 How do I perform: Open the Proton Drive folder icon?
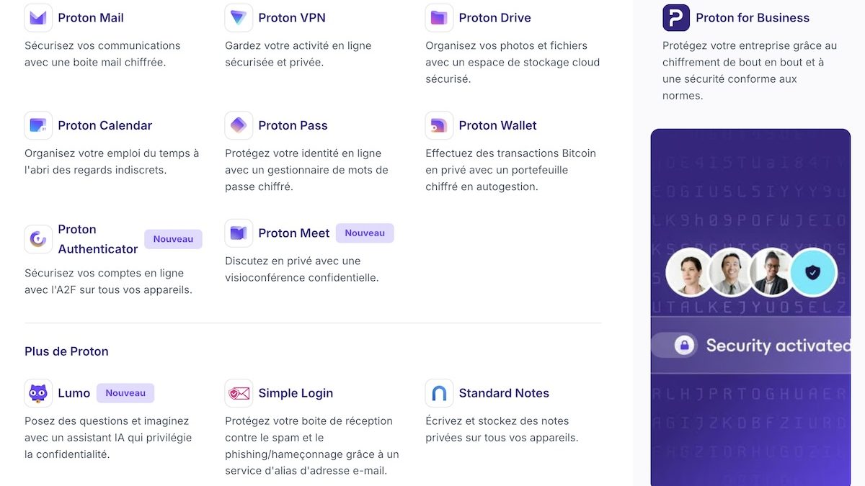[439, 18]
